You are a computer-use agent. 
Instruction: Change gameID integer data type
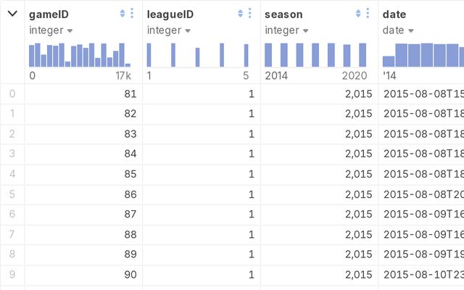[51, 30]
